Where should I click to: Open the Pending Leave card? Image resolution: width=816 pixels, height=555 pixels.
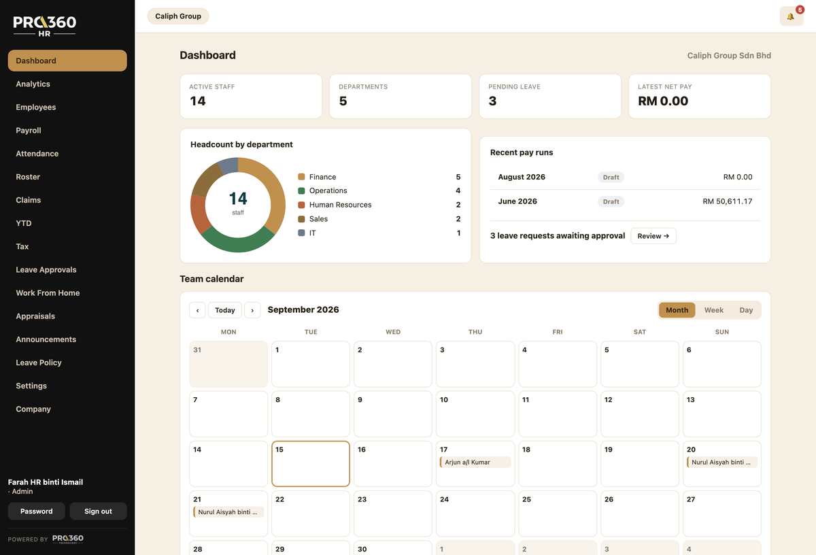tap(550, 97)
